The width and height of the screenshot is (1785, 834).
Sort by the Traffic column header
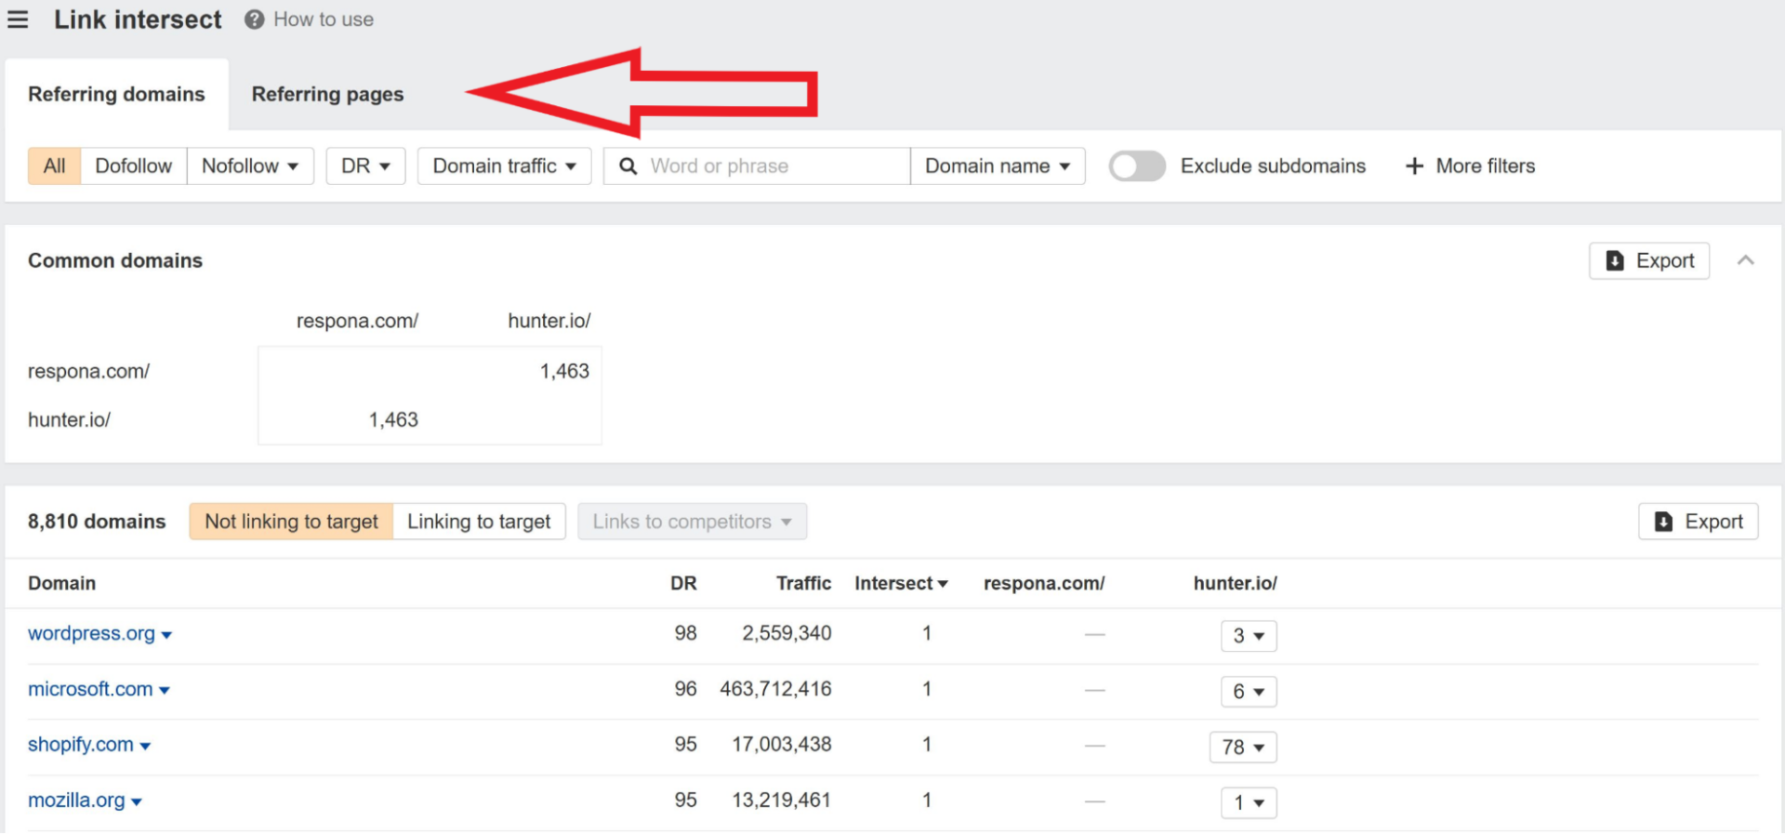pos(803,584)
